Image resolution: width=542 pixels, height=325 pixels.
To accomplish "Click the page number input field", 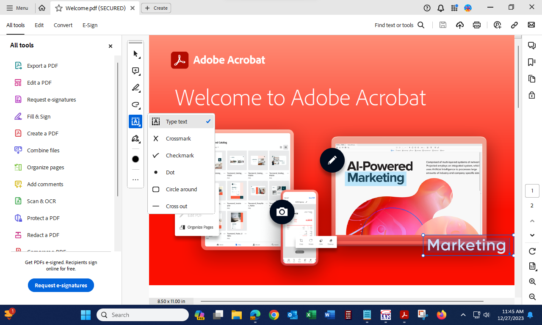I will click(532, 190).
